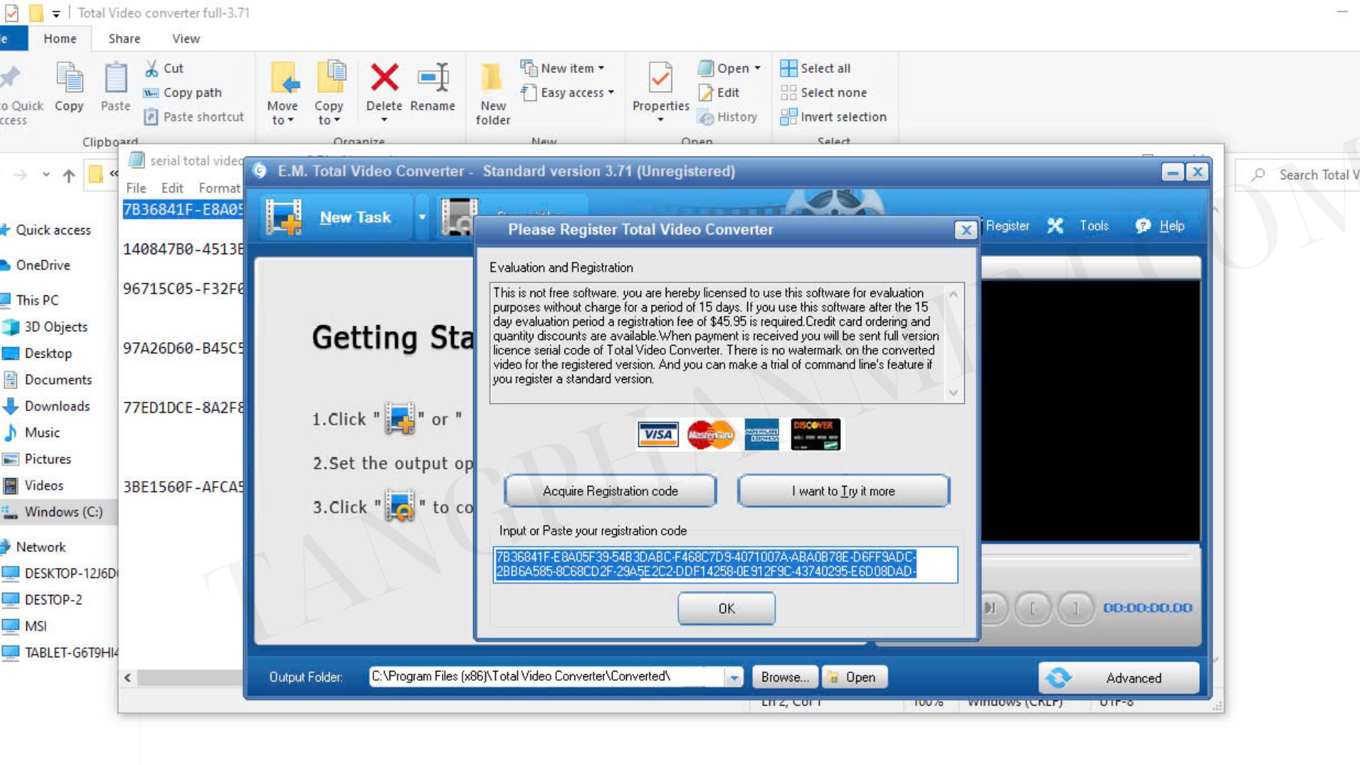
Task: Click the New folder icon
Action: [x=492, y=78]
